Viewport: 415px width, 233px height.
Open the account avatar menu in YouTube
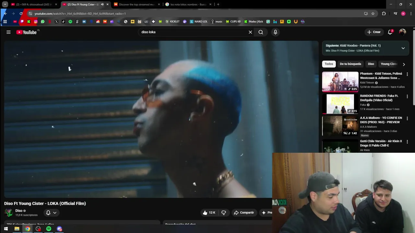tap(402, 32)
